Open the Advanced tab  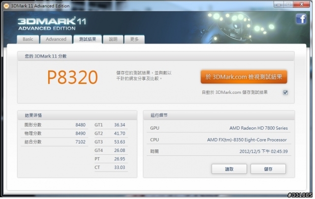point(56,39)
